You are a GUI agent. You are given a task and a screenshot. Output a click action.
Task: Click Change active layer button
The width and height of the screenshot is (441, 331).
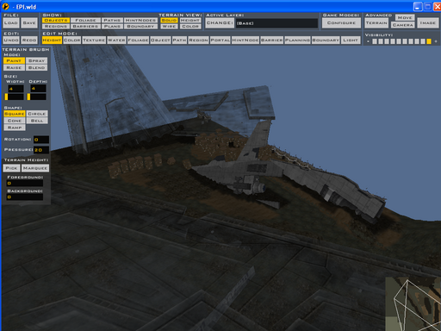coord(220,23)
